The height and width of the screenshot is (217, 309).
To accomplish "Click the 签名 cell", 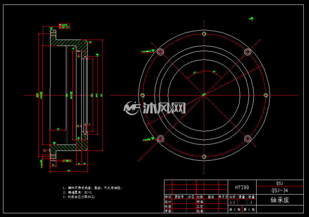I will pos(211,197).
